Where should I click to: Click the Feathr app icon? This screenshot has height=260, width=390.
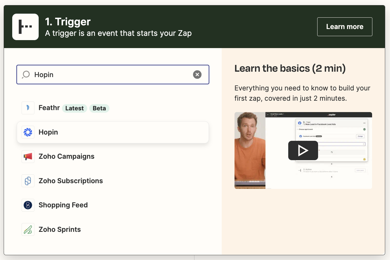click(28, 108)
